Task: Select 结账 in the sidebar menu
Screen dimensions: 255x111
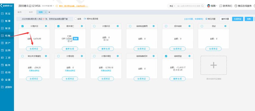Action: pyautogui.click(x=7, y=36)
